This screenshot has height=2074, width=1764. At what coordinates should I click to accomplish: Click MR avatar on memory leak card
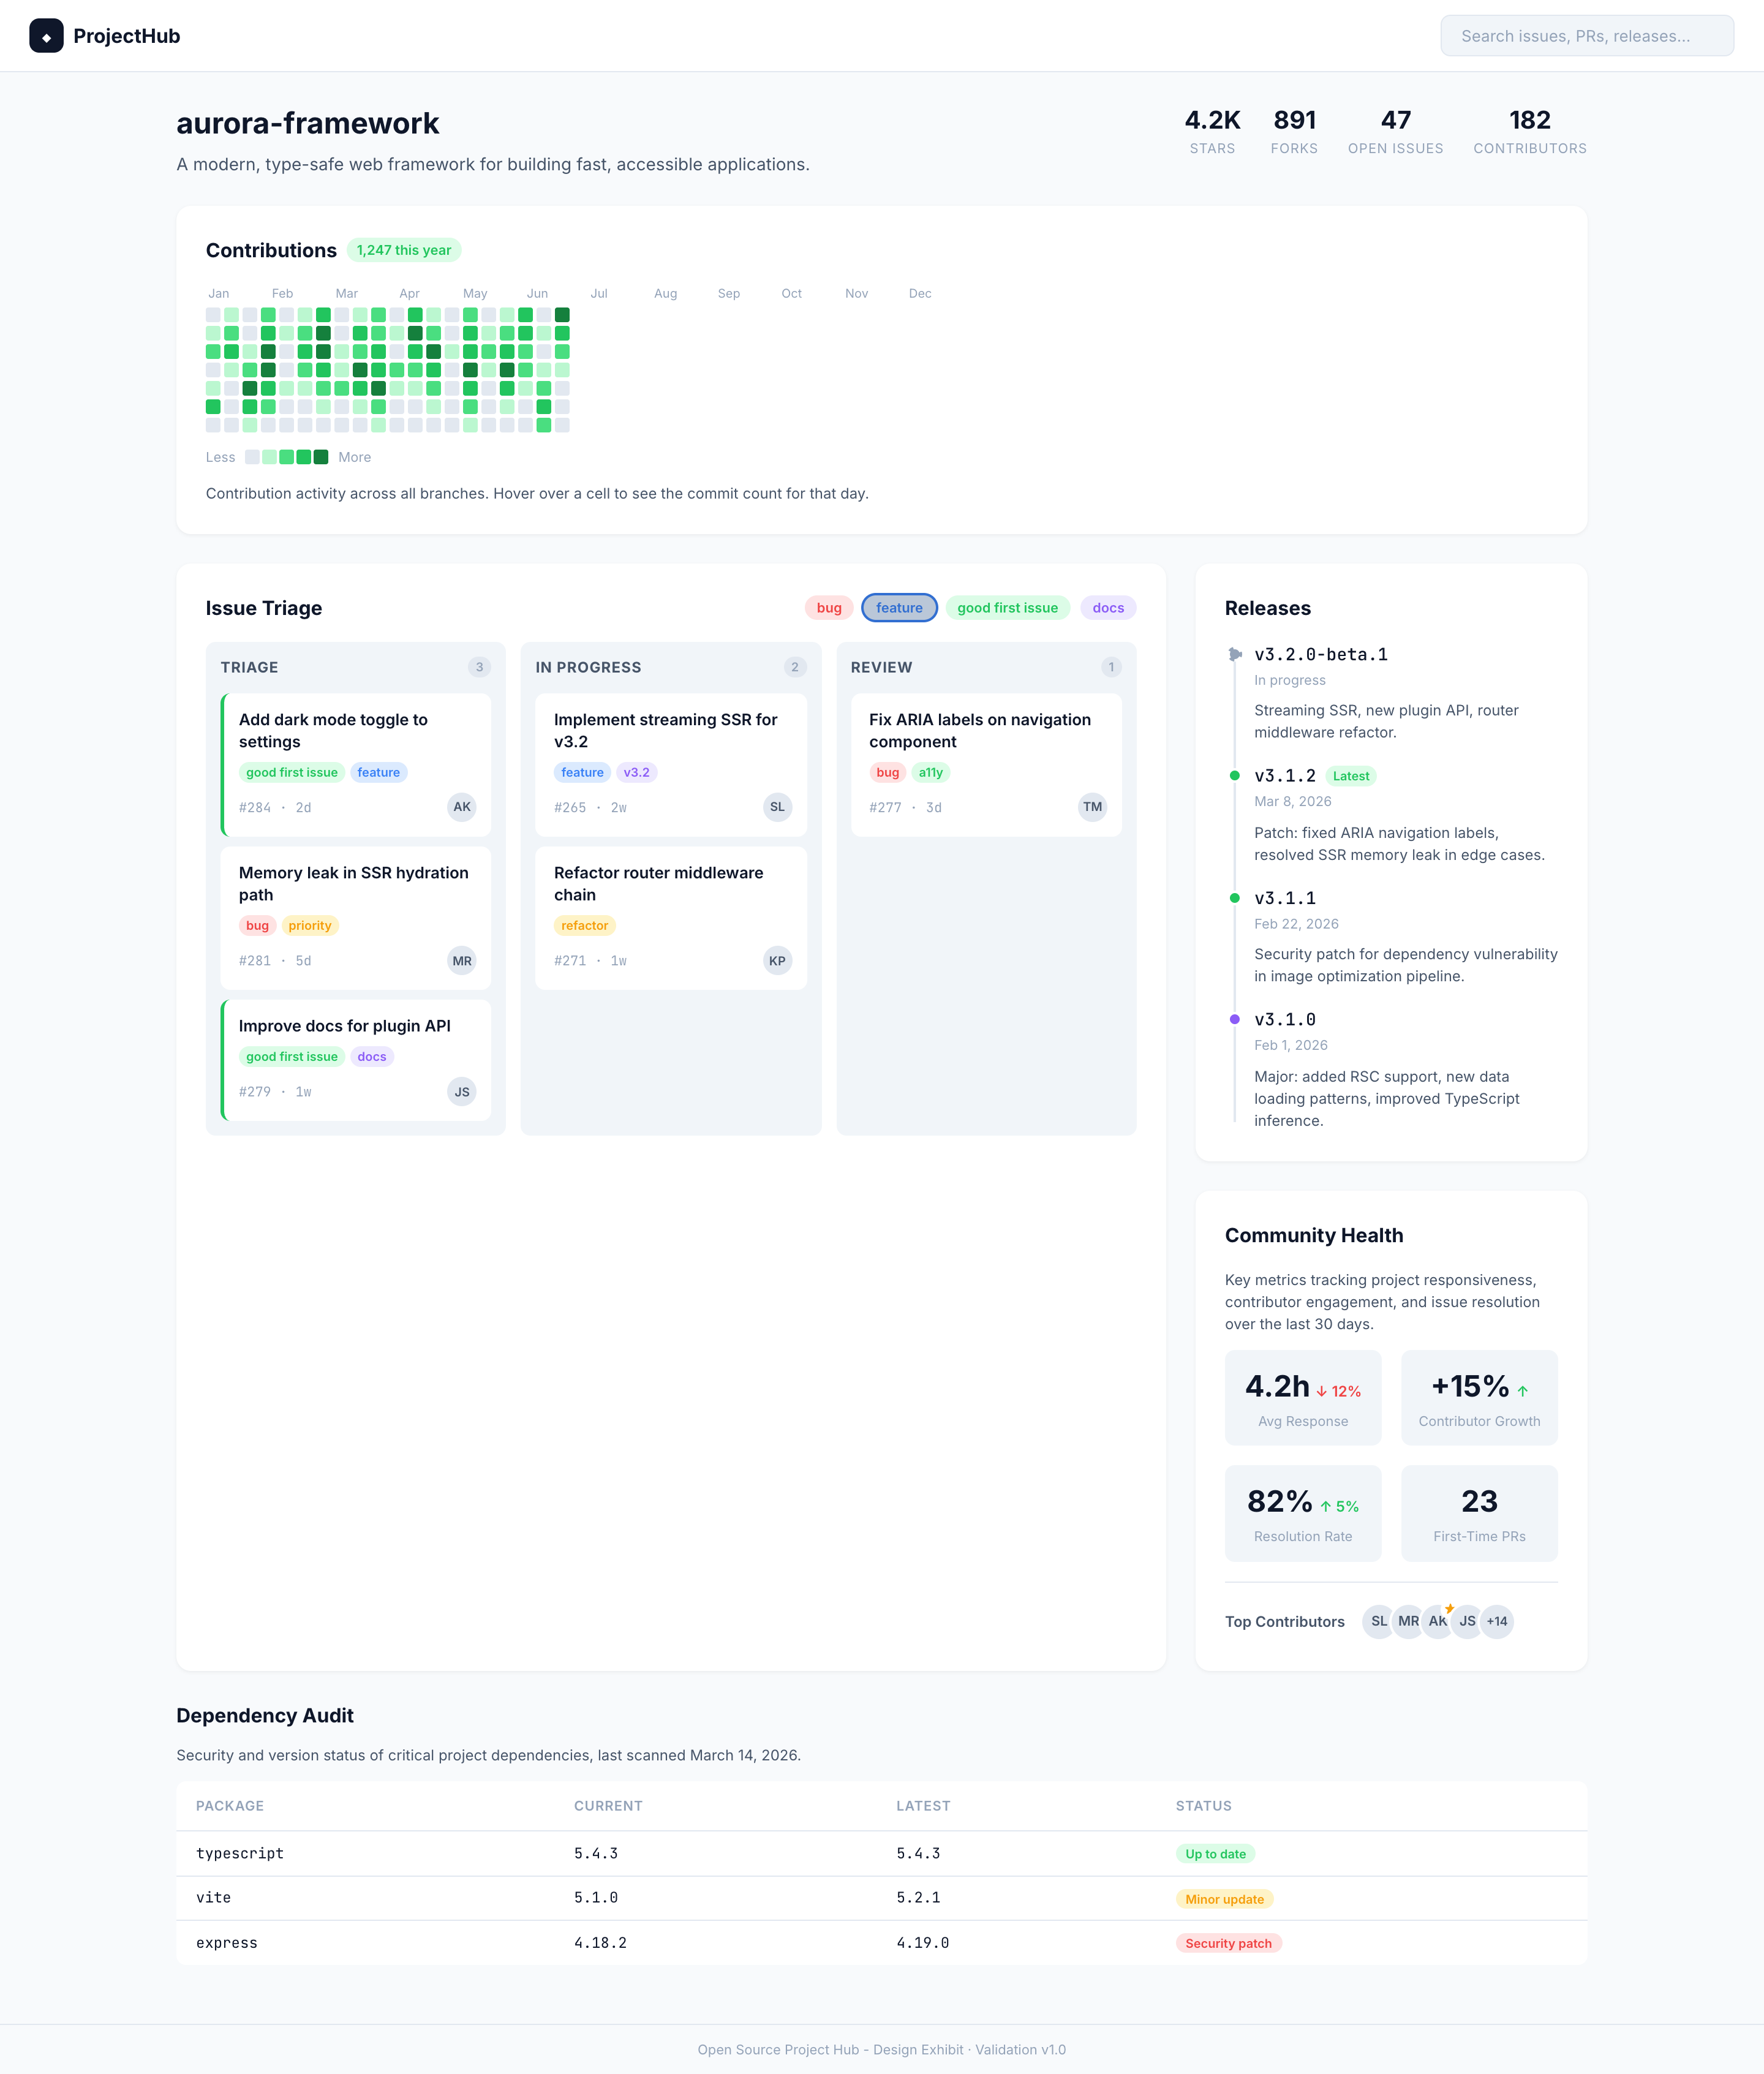[461, 960]
